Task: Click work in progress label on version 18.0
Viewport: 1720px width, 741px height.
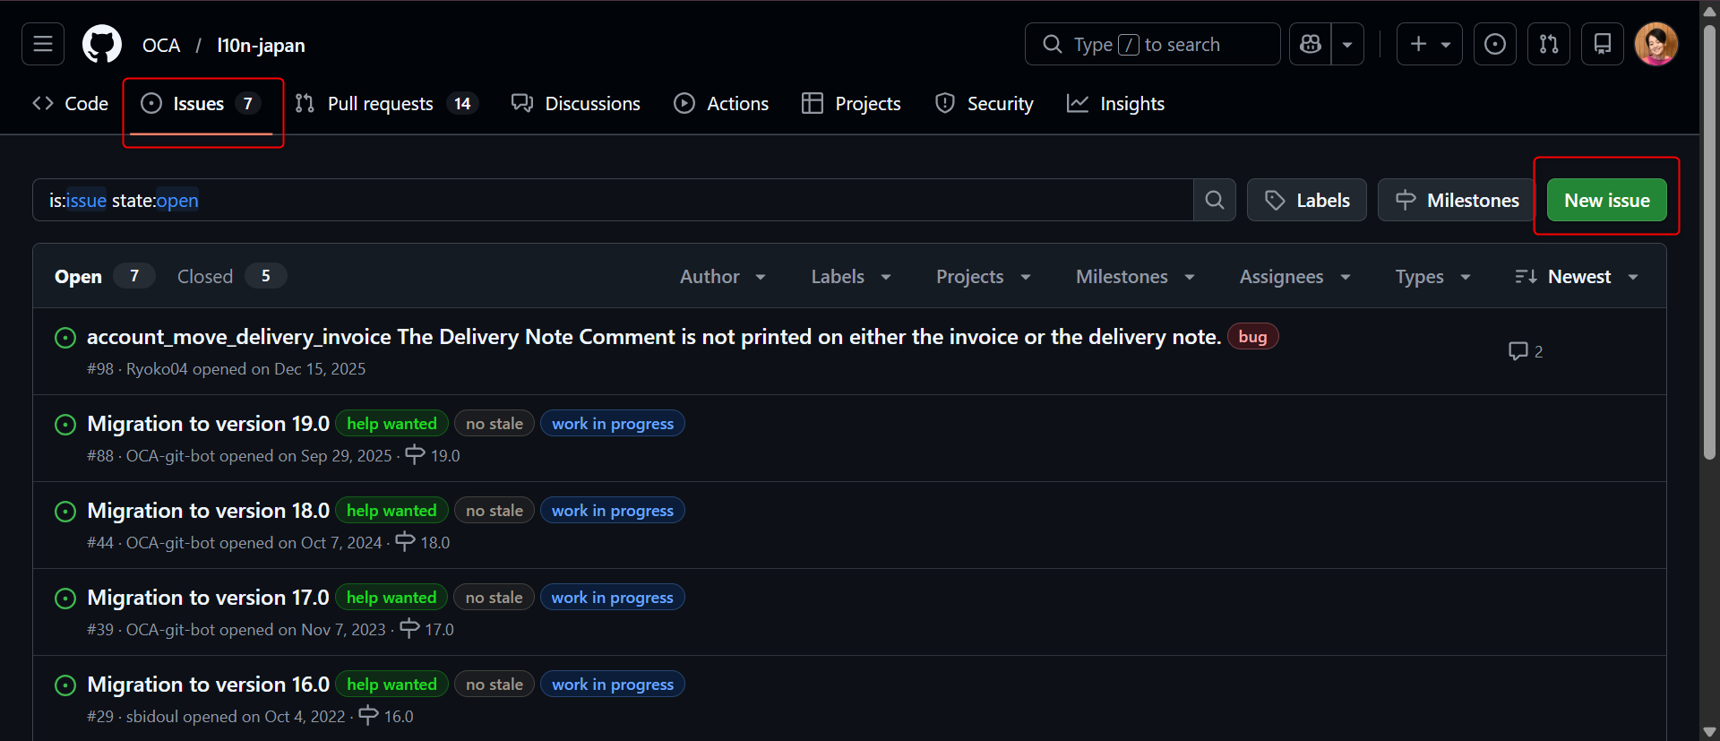Action: coord(613,511)
